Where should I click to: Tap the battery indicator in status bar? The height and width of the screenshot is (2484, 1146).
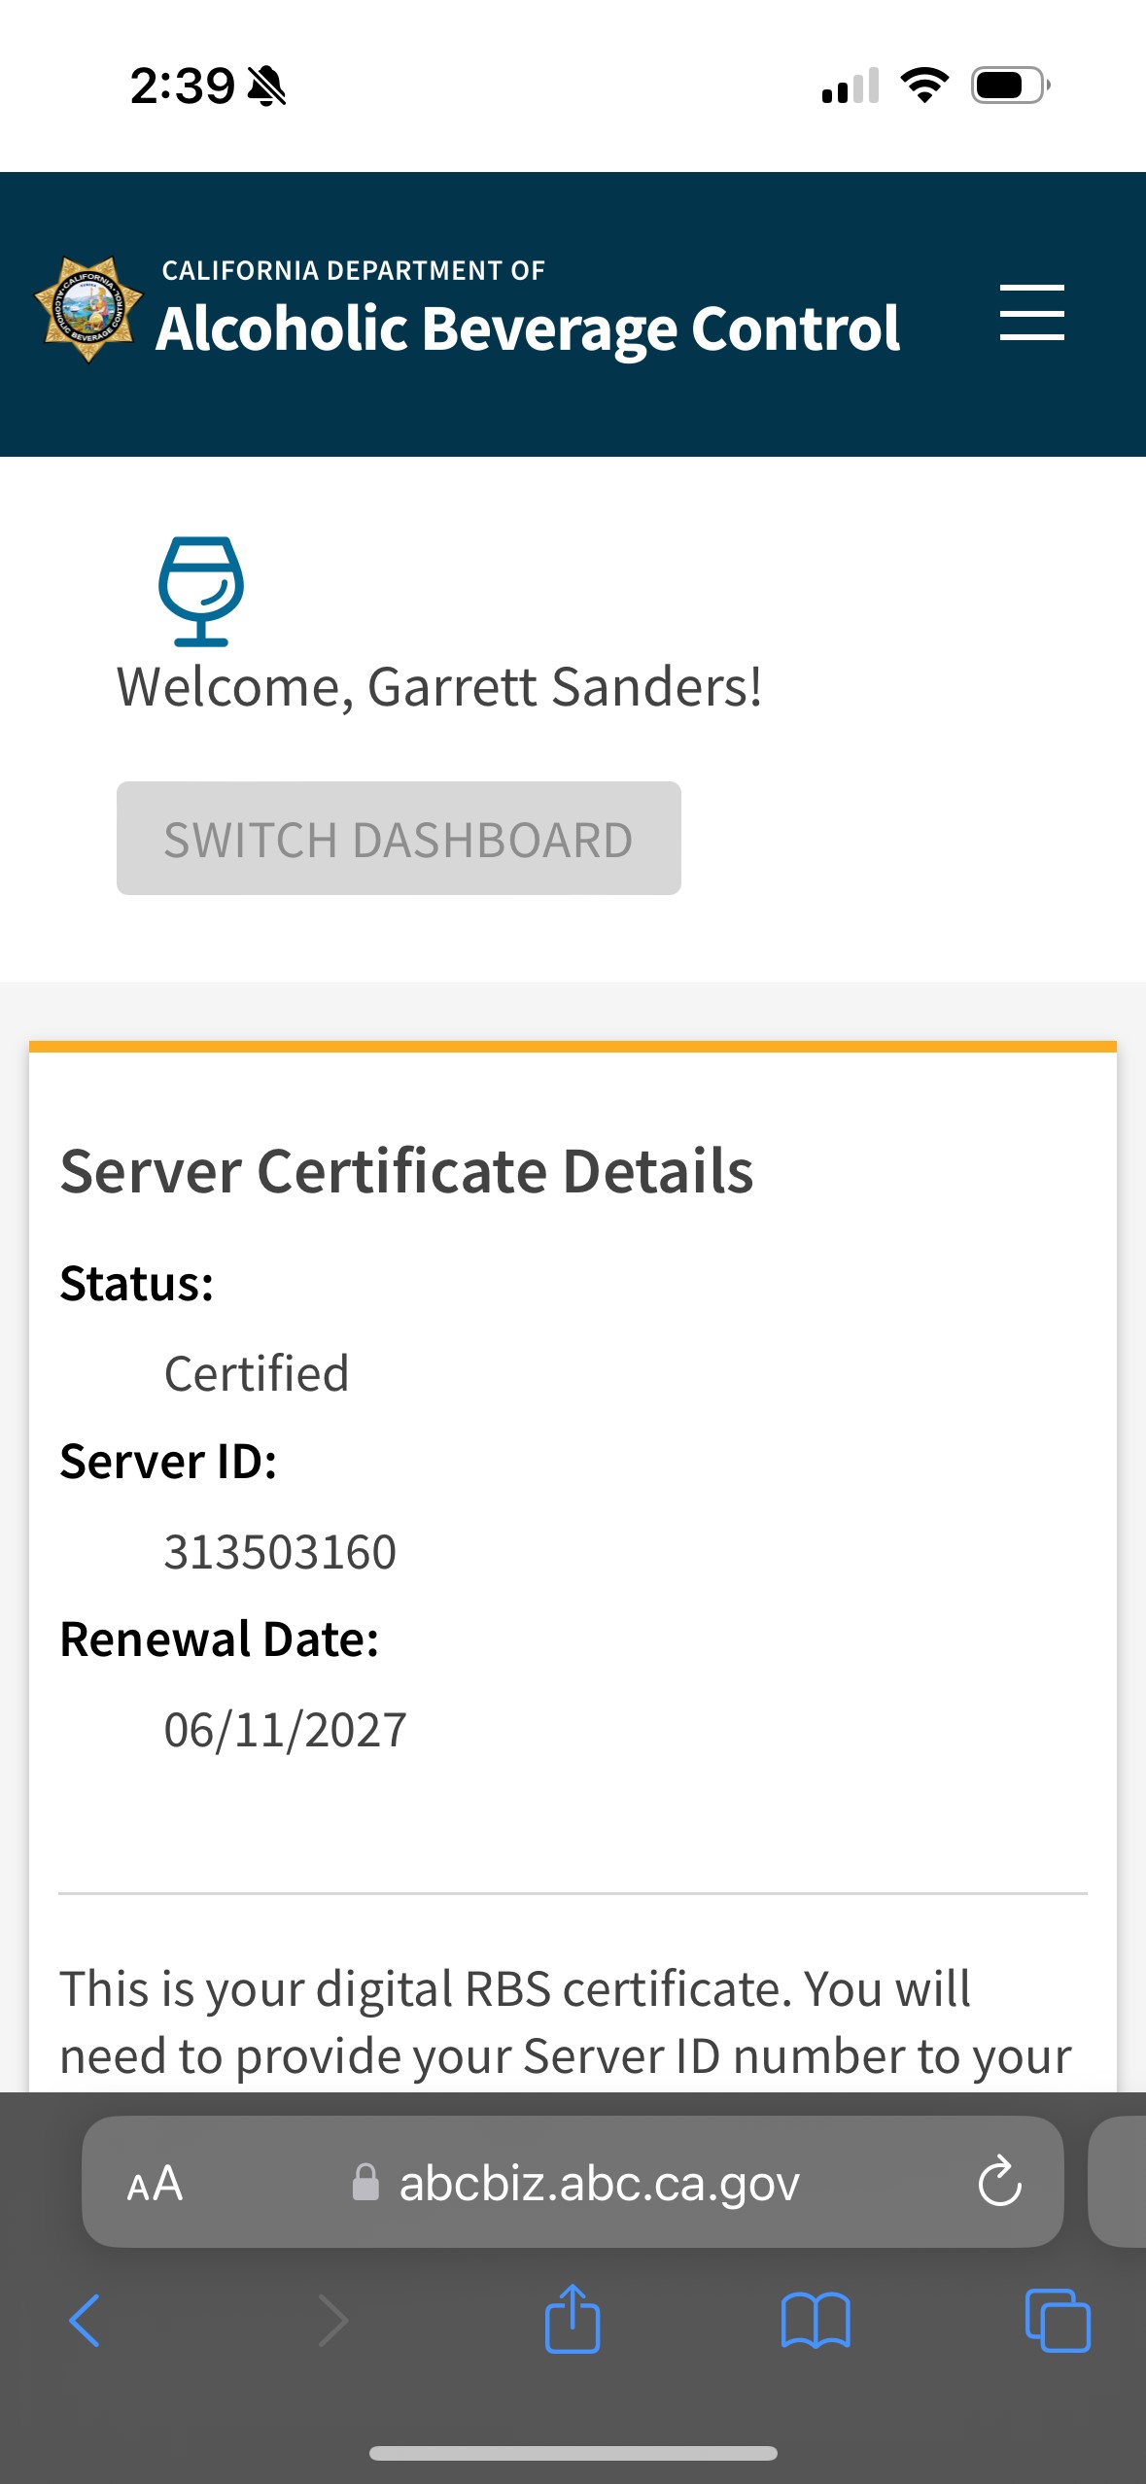pyautogui.click(x=1009, y=86)
